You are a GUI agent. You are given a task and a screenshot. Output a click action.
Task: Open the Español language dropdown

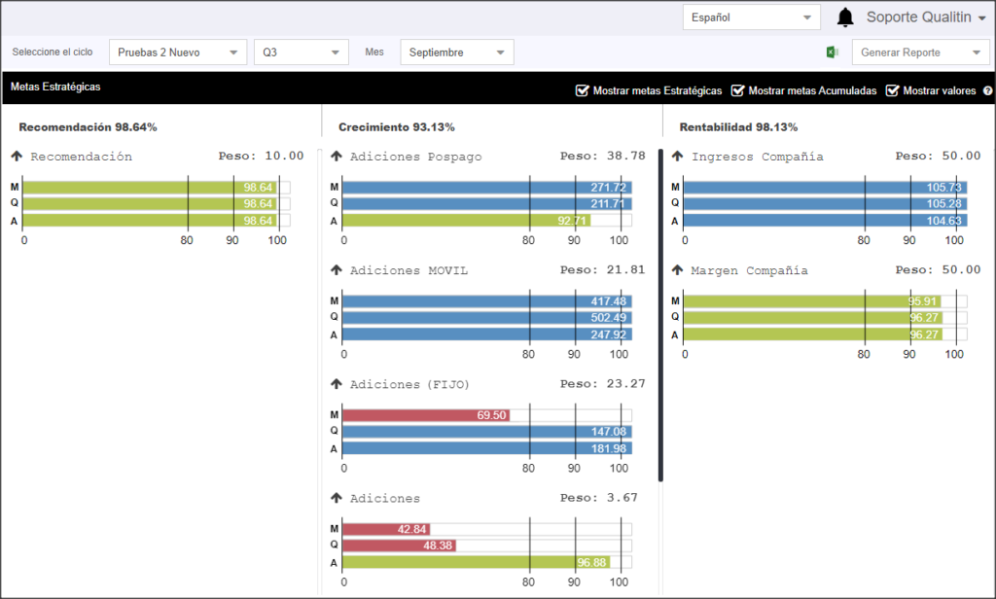752,18
